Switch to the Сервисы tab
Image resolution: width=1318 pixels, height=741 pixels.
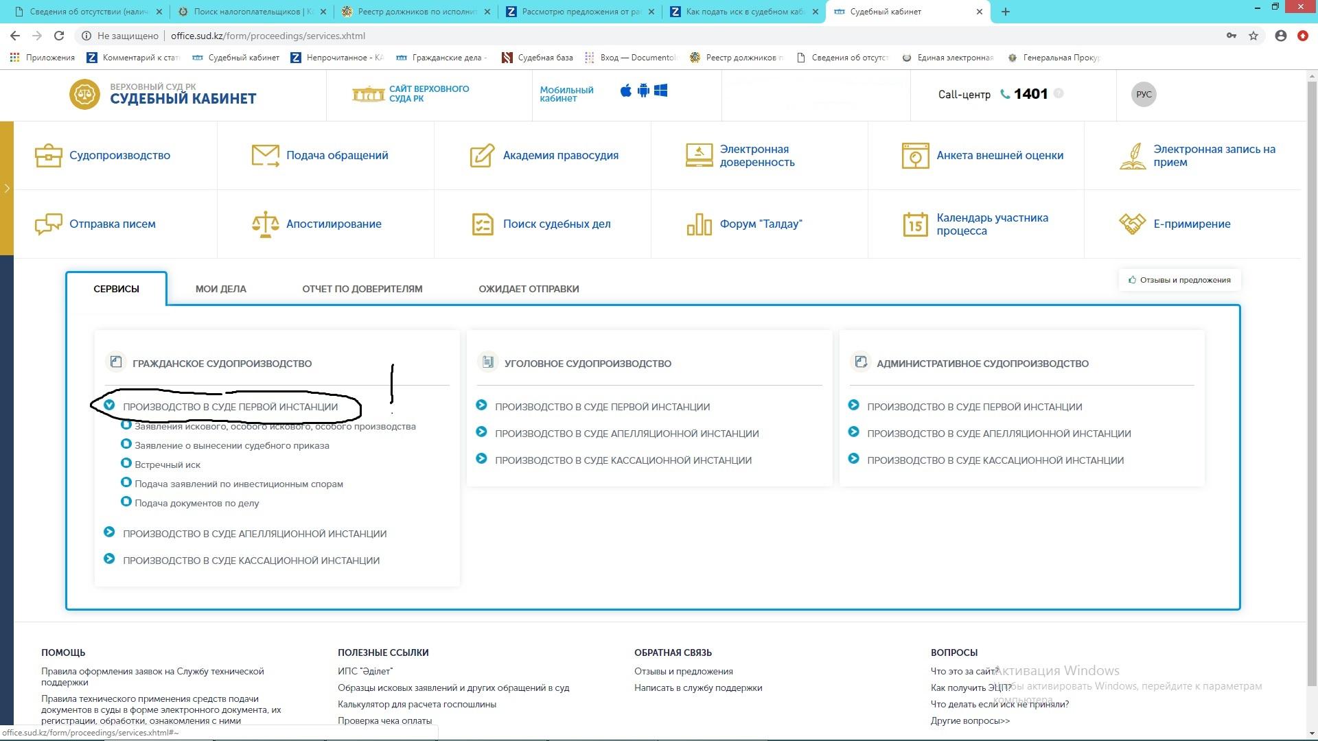tap(116, 289)
